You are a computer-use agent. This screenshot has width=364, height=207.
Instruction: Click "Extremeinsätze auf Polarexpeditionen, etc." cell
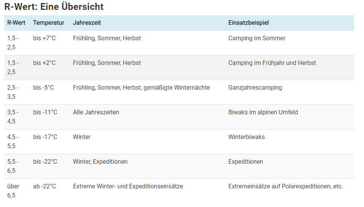coord(286,186)
